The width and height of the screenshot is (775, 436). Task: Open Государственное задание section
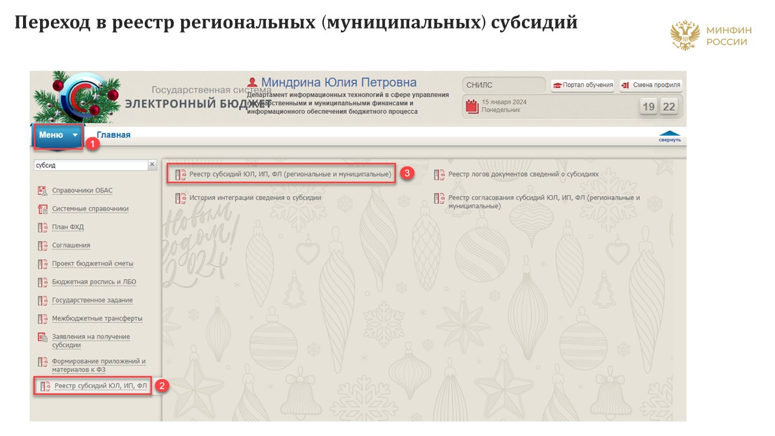point(92,300)
